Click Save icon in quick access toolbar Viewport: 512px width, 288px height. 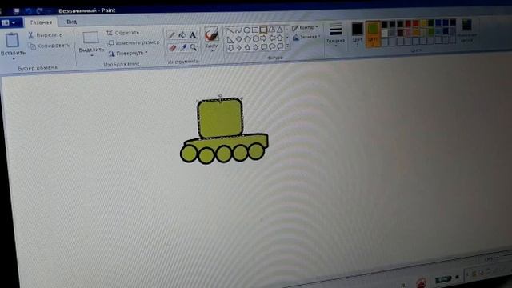[16, 11]
